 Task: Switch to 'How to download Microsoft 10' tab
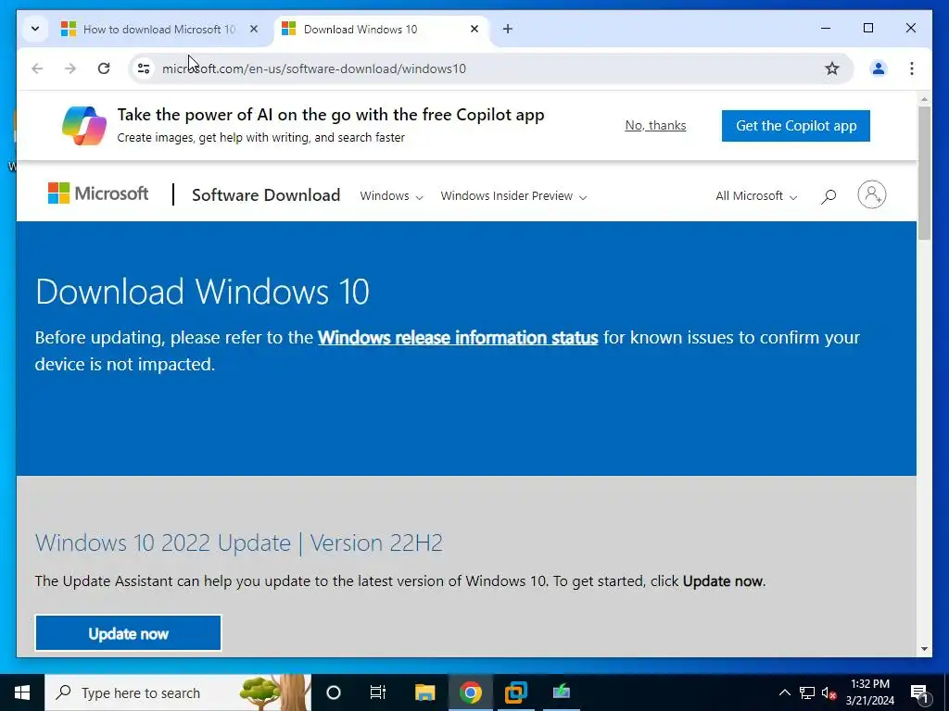click(159, 29)
